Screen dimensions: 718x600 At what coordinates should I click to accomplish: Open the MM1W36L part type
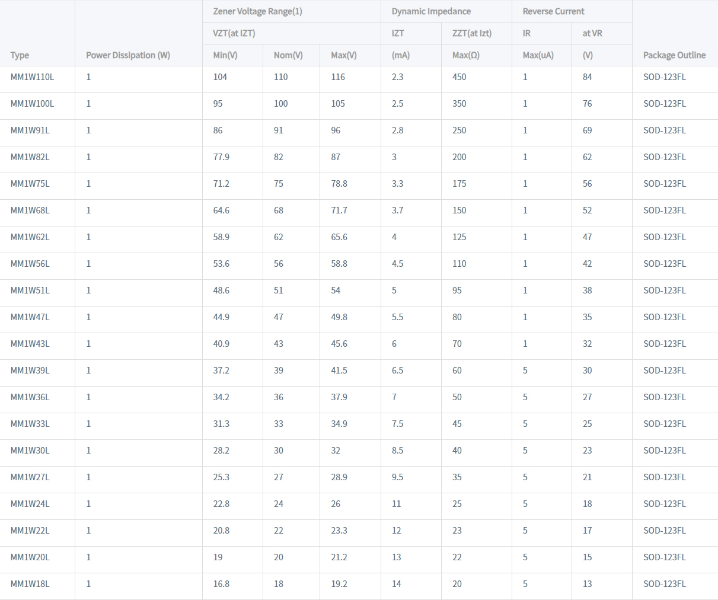coord(30,397)
